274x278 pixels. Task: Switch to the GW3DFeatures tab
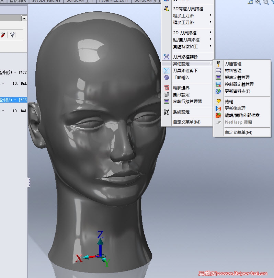(x=46, y=1)
